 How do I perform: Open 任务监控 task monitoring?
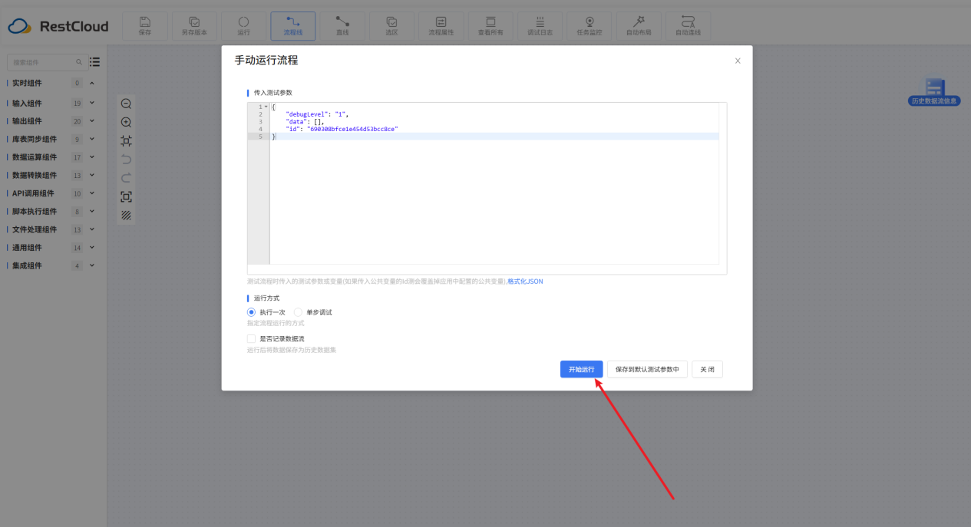coord(589,25)
